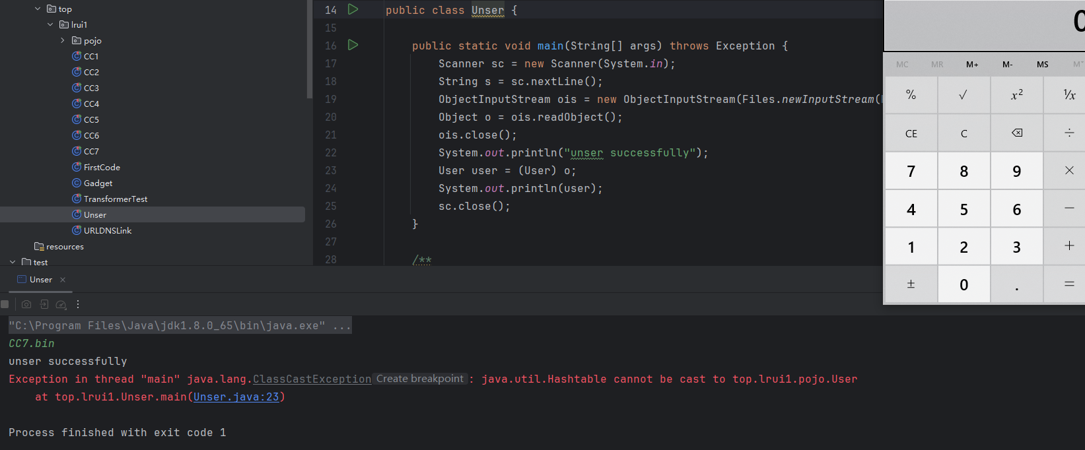Click Calculator CE clear entry
Screen dimensions: 1085x450
pyautogui.click(x=911, y=133)
